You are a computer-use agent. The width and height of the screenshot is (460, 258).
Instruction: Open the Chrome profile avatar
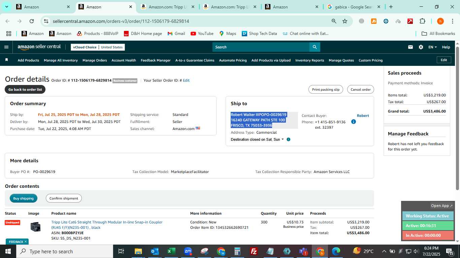pyautogui.click(x=440, y=21)
